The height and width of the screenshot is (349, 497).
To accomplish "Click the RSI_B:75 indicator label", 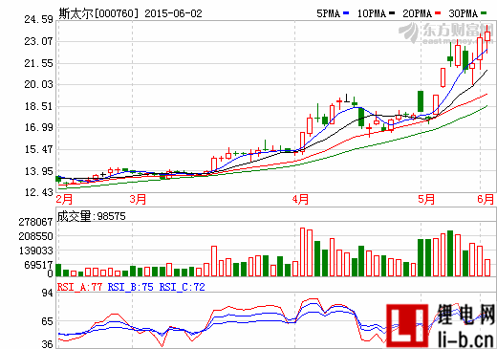I will point(131,287).
